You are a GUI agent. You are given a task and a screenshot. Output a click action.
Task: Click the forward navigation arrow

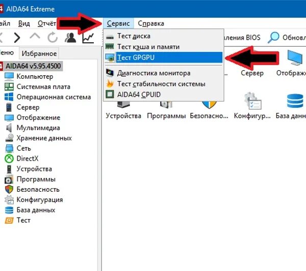click(17, 37)
